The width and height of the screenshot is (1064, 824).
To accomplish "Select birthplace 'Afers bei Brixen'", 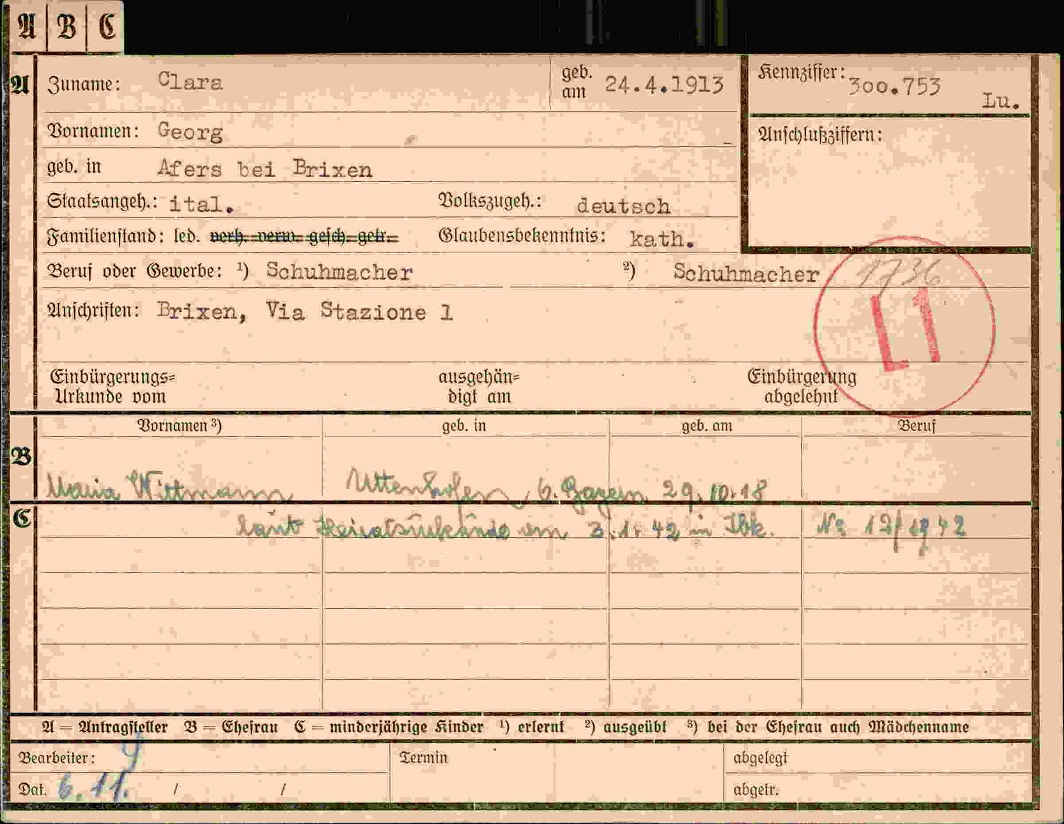I will (x=265, y=169).
